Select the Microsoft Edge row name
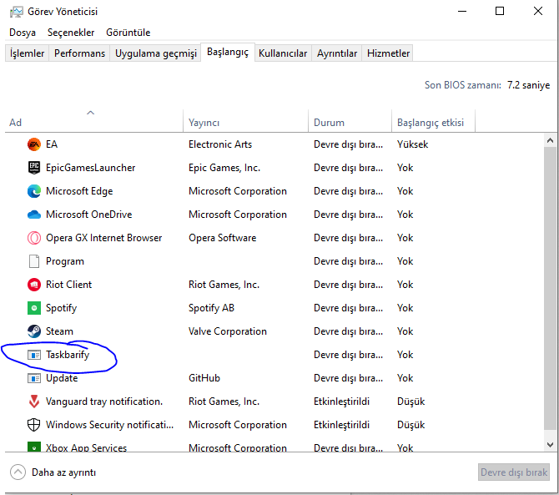559x495 pixels. [79, 191]
